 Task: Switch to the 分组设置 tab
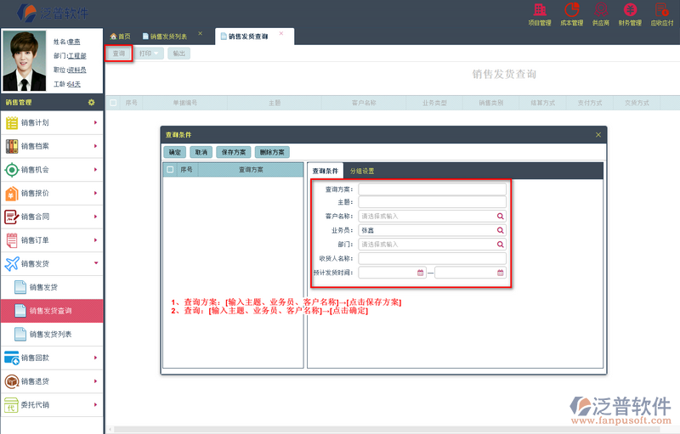coord(362,171)
